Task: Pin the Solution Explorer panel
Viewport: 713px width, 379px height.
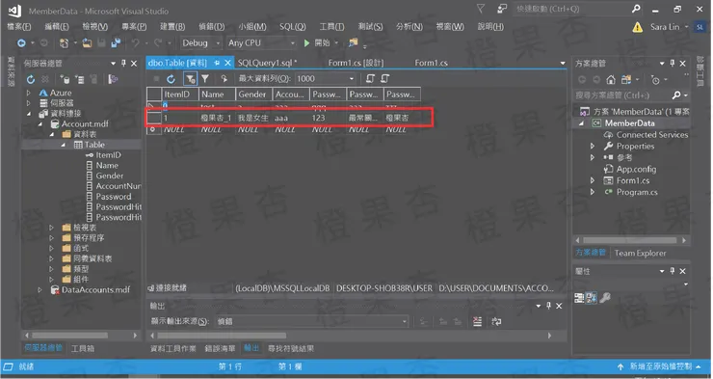Action: click(673, 64)
